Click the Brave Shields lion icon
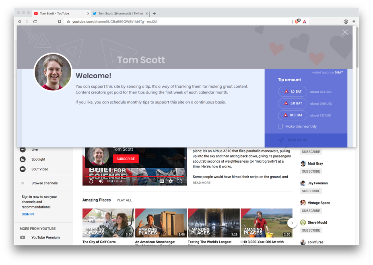The image size is (373, 265). tap(297, 22)
